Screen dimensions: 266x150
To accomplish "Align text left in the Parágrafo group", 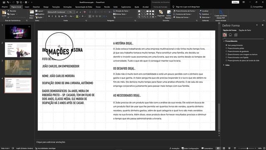I will (90, 16).
